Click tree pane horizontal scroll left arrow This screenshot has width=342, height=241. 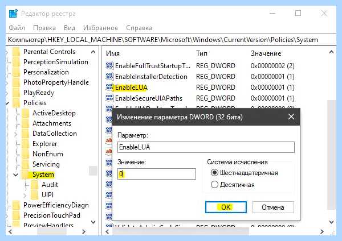click(x=10, y=232)
